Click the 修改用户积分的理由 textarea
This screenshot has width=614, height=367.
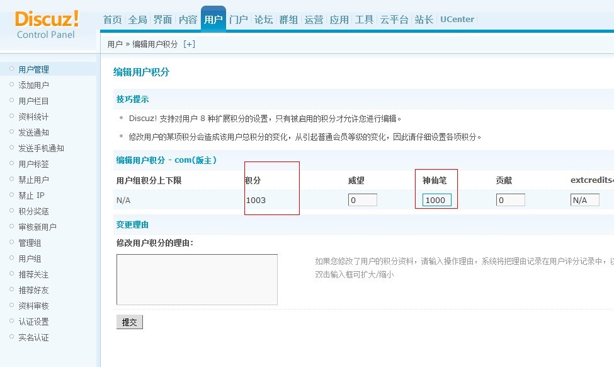(x=197, y=279)
